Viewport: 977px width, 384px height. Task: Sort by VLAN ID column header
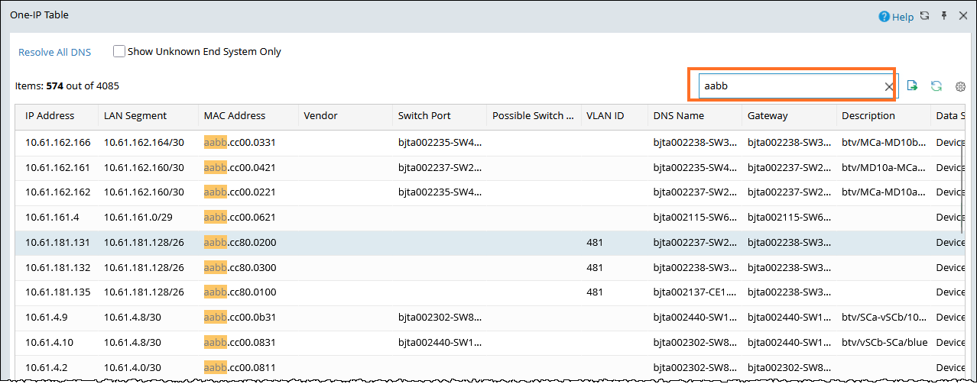pyautogui.click(x=605, y=116)
